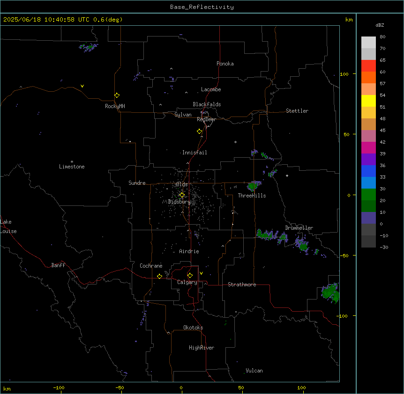This screenshot has width=404, height=394.
Task: Select the yellow diamond marker south of RedDeer
Action: click(199, 131)
